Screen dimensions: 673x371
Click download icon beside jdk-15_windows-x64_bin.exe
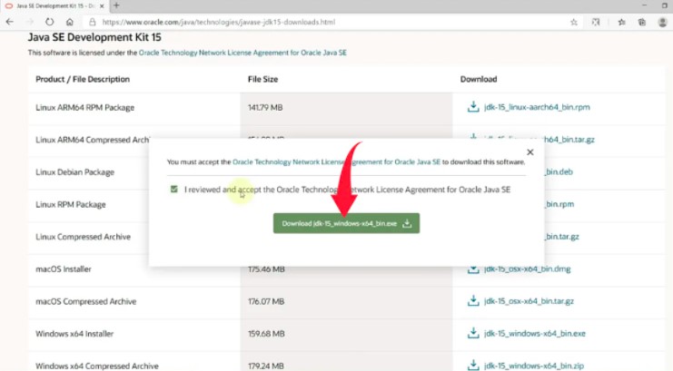[472, 334]
